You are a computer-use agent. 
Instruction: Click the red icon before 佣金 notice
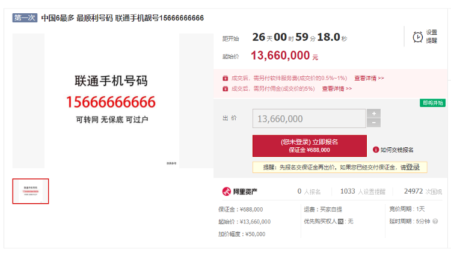pos(226,88)
